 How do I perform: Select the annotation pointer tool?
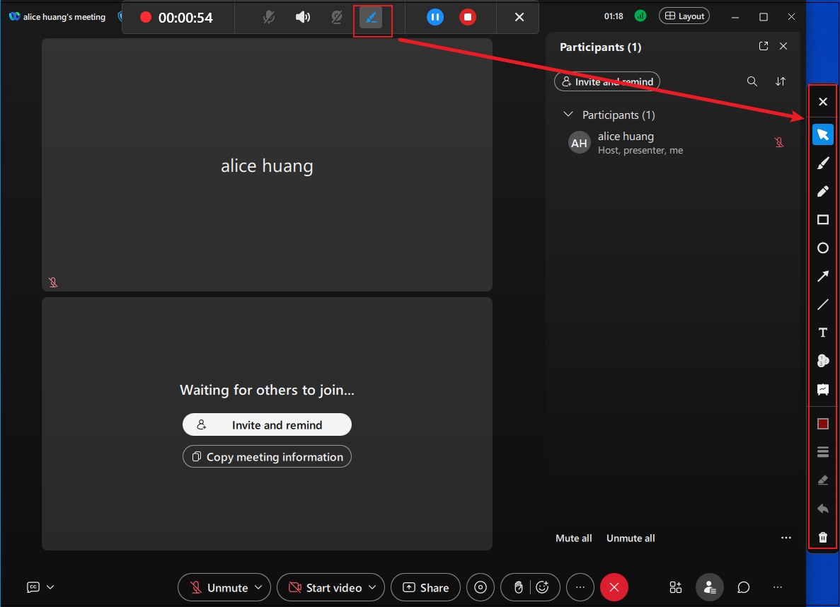pos(822,134)
